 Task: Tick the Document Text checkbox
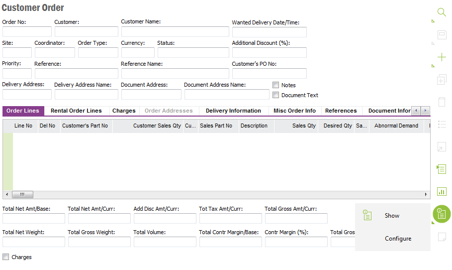click(x=275, y=95)
